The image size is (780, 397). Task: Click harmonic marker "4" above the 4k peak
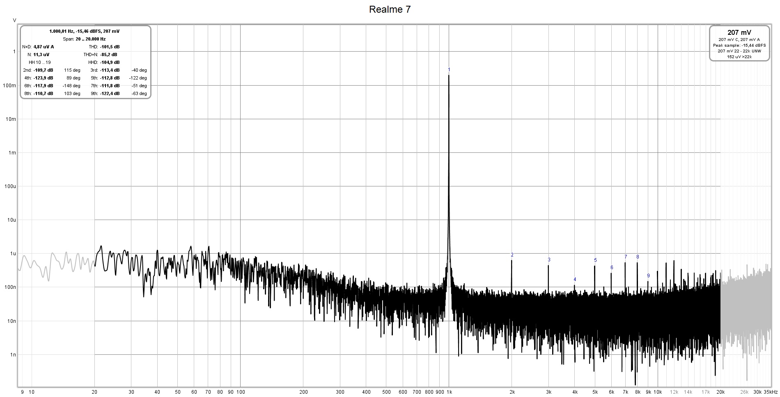pyautogui.click(x=575, y=280)
